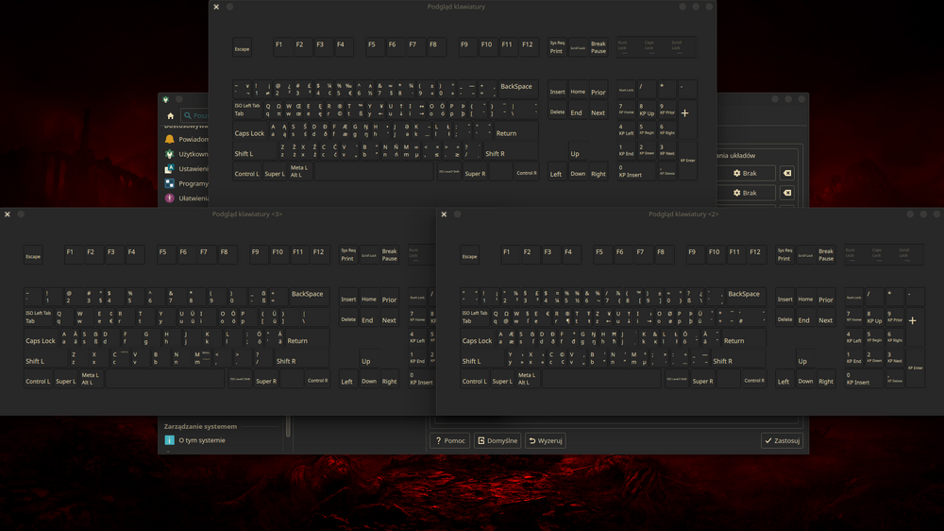
Task: Open O tym systemie info page
Action: [199, 440]
